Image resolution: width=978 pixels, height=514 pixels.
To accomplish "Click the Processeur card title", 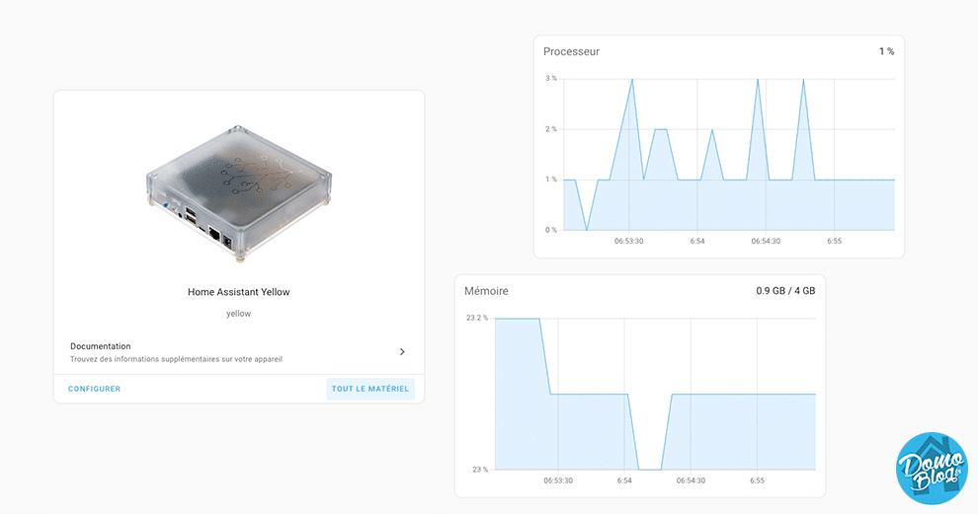I will [571, 51].
